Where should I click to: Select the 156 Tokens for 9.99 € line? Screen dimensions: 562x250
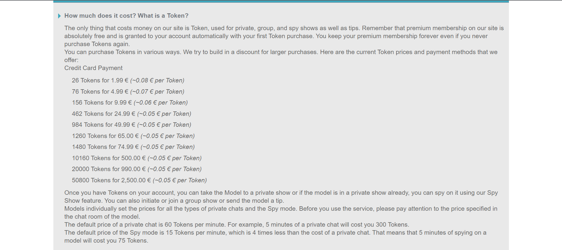pyautogui.click(x=130, y=103)
